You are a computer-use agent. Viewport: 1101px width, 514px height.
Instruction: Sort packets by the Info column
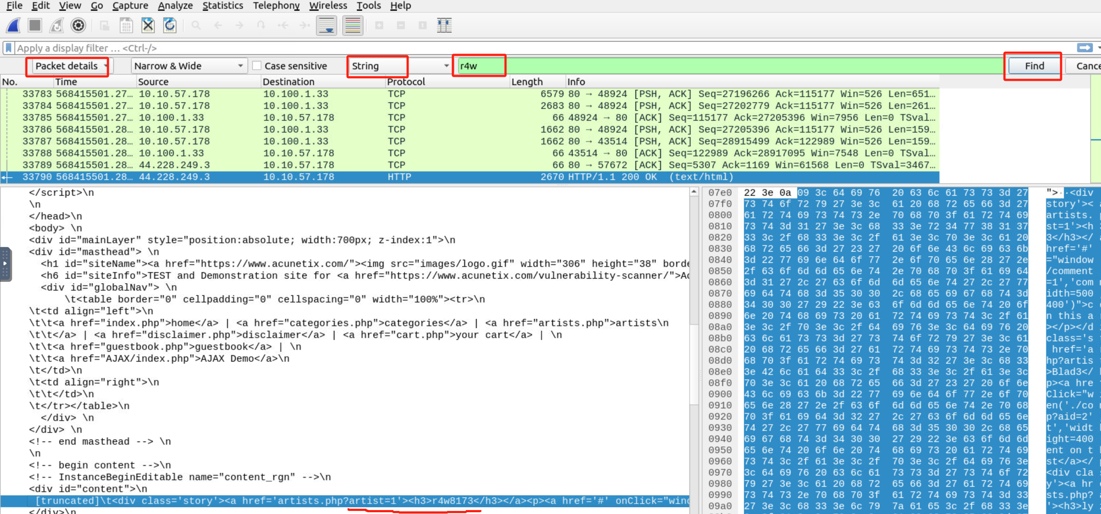[x=753, y=82]
